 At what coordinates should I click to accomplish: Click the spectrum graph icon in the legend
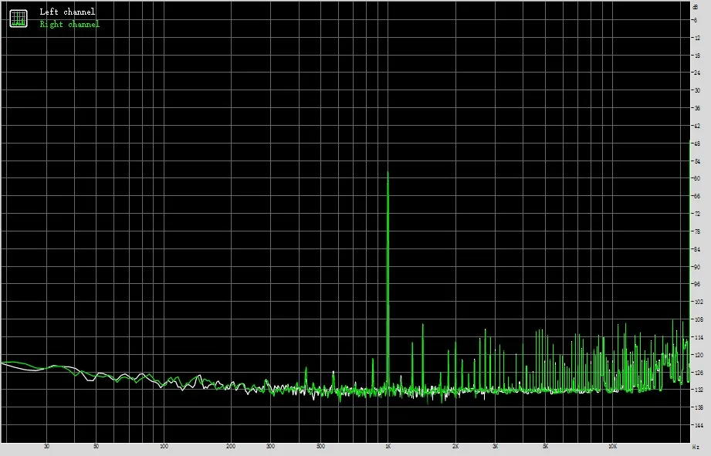[x=19, y=18]
